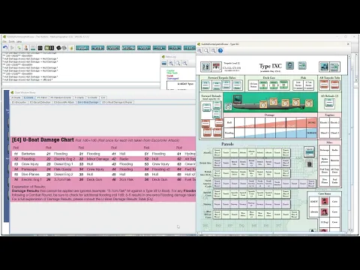Screen dimensions: 360x270
Task: Click the chat input field below log
Action: 81,85
